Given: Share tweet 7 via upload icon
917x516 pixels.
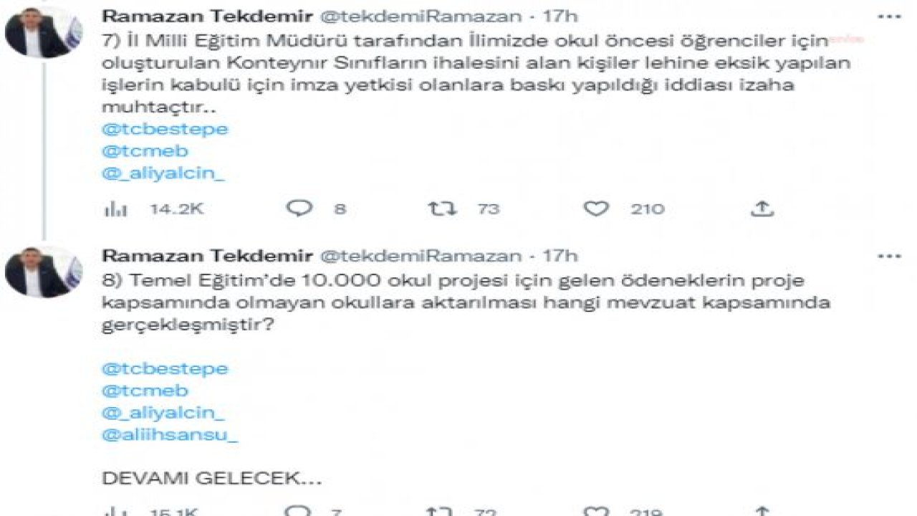Looking at the screenshot, I should [762, 208].
